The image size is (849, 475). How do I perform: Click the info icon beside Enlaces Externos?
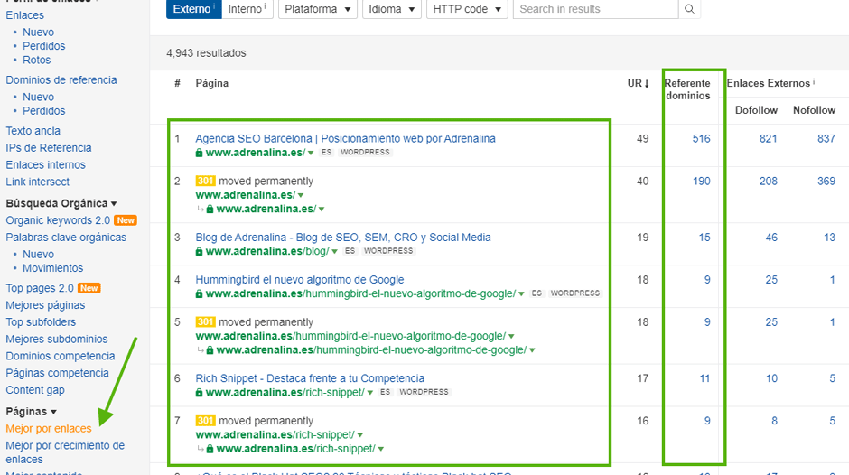click(x=814, y=83)
